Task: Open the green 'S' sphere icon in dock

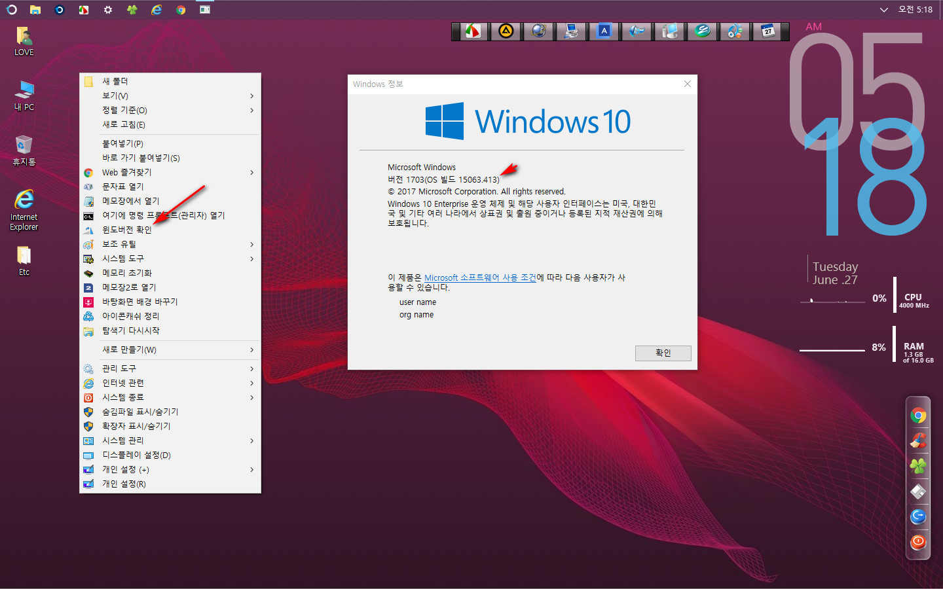Action: point(702,31)
